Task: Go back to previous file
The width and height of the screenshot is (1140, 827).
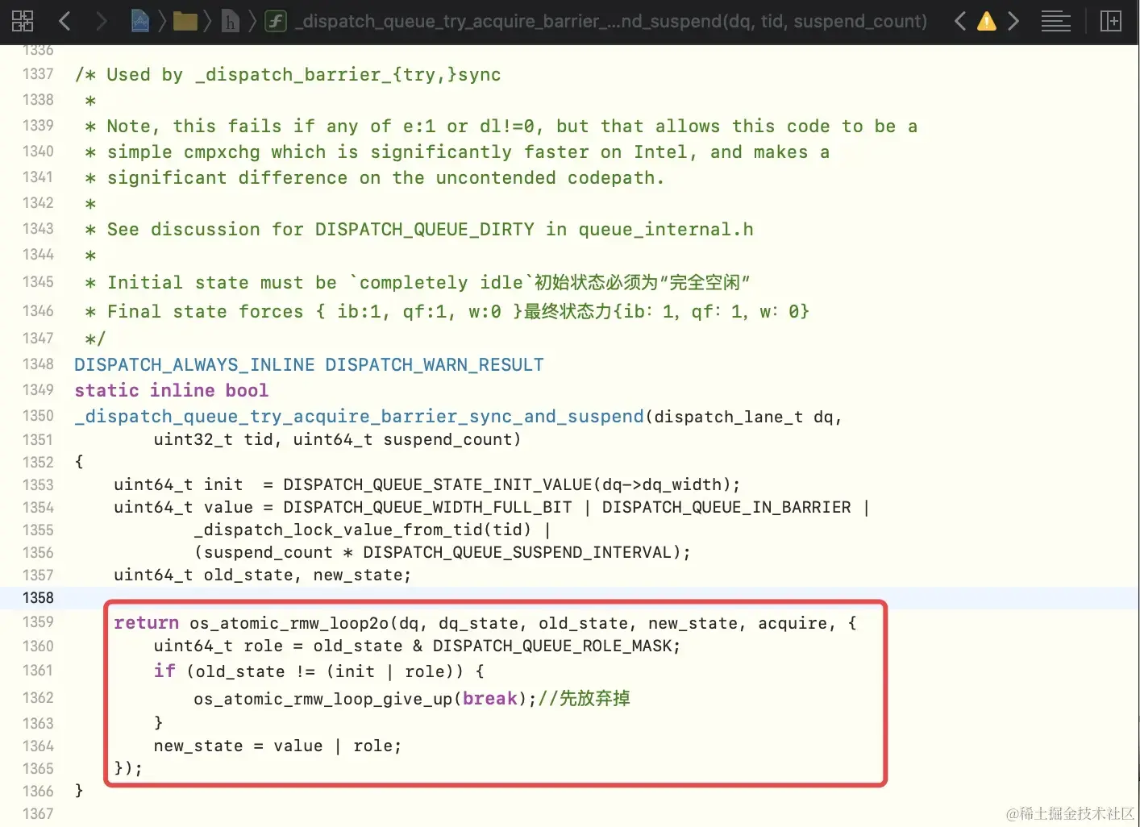Action: 64,21
